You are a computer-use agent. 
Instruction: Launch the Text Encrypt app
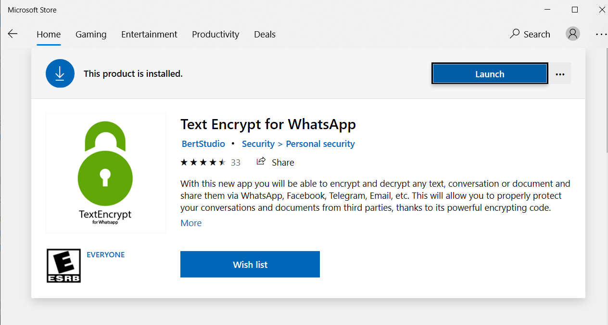pyautogui.click(x=490, y=74)
